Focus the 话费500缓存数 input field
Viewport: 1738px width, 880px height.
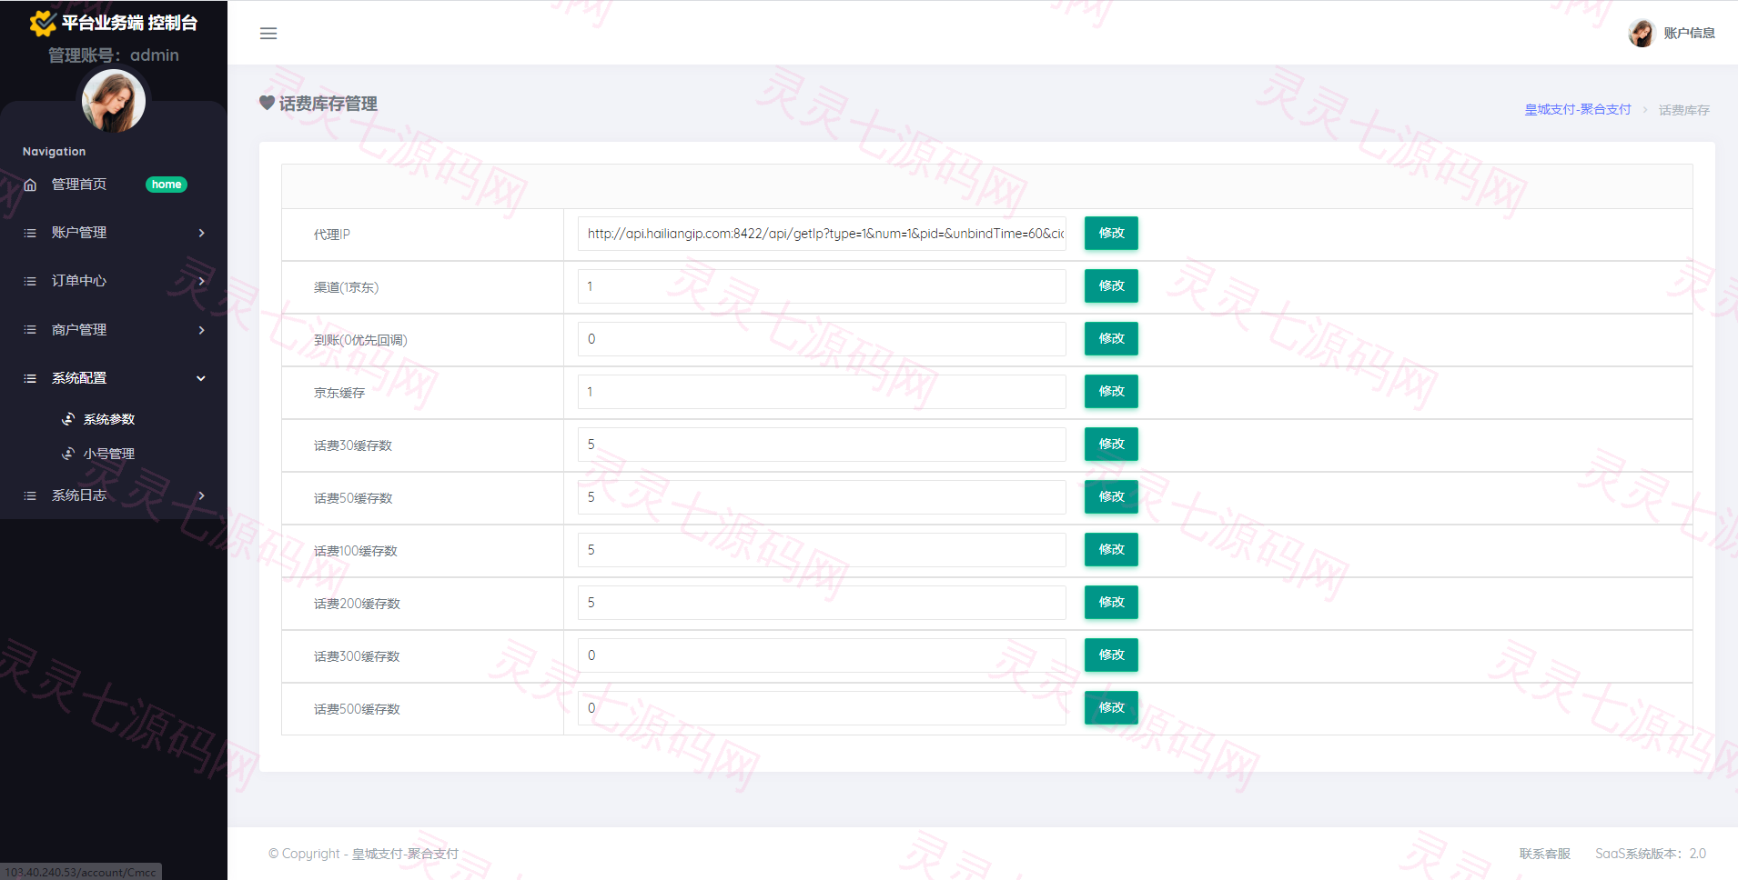(822, 708)
